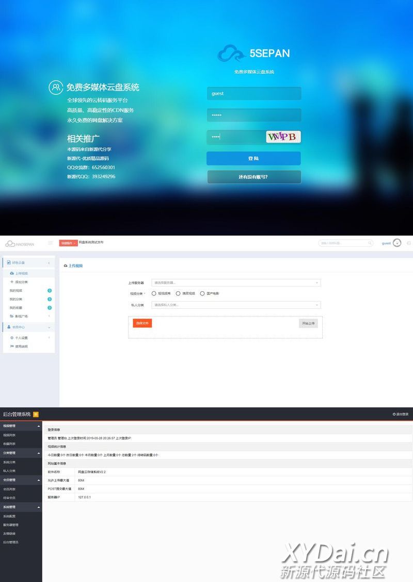Select the first video category radio button

pos(154,294)
